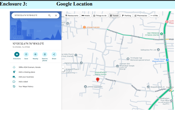Click the Apollo red marker
175x113 pixels.
[x=167, y=22]
